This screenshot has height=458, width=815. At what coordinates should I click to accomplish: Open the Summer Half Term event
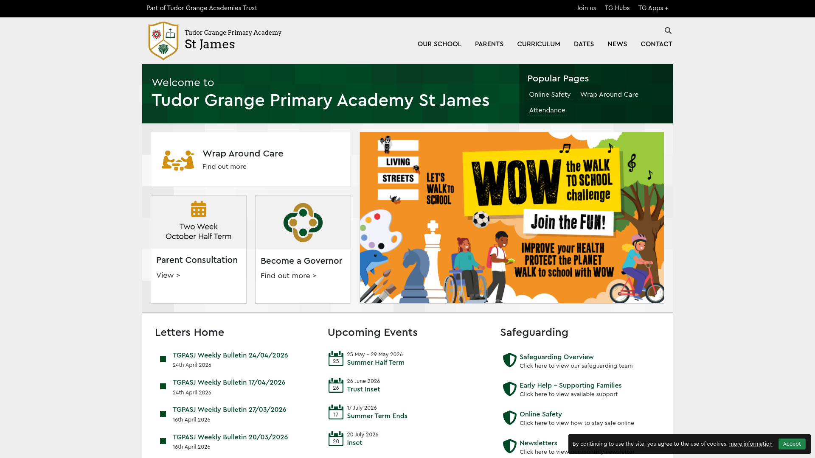376,363
